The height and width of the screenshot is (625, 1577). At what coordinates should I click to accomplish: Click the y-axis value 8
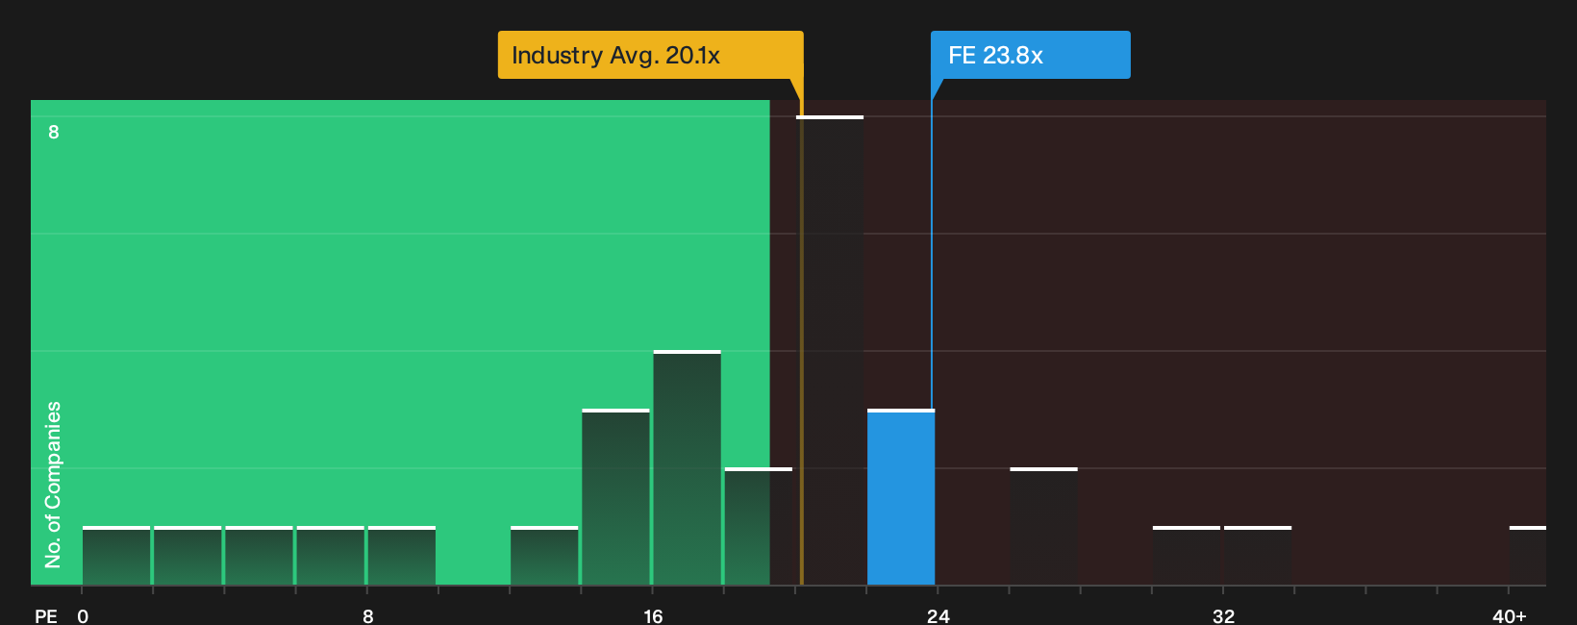pyautogui.click(x=54, y=132)
